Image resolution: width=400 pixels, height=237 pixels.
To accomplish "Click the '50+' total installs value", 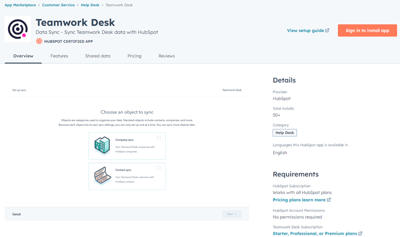I will [277, 115].
